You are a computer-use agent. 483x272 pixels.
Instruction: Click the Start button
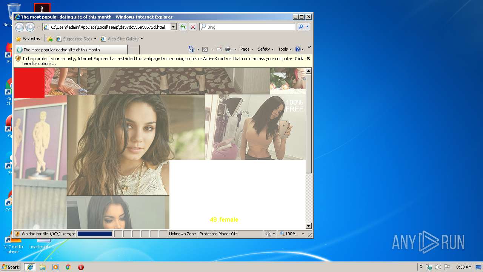pos(10,267)
